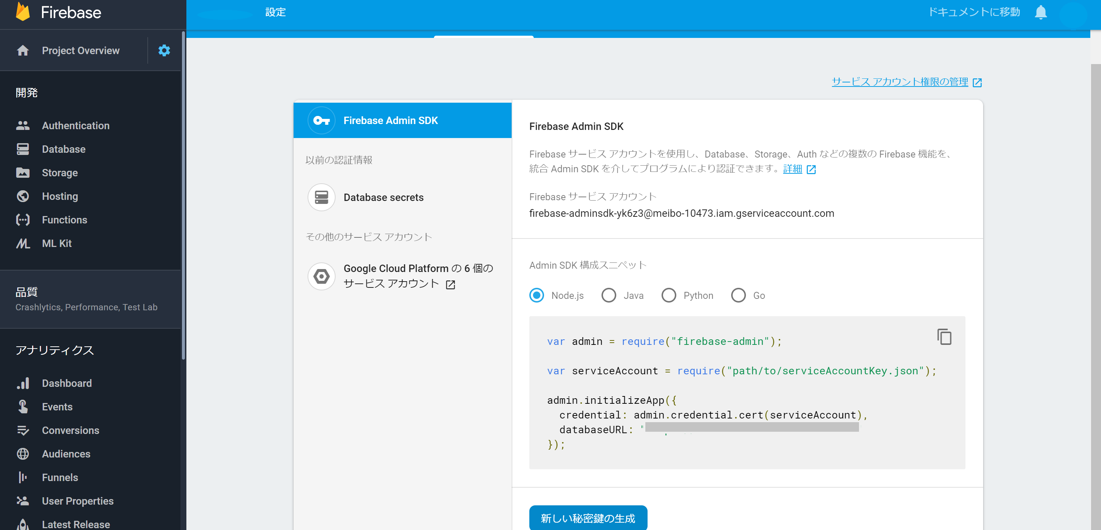Click the Database secrets icon
The image size is (1101, 530).
(x=322, y=197)
